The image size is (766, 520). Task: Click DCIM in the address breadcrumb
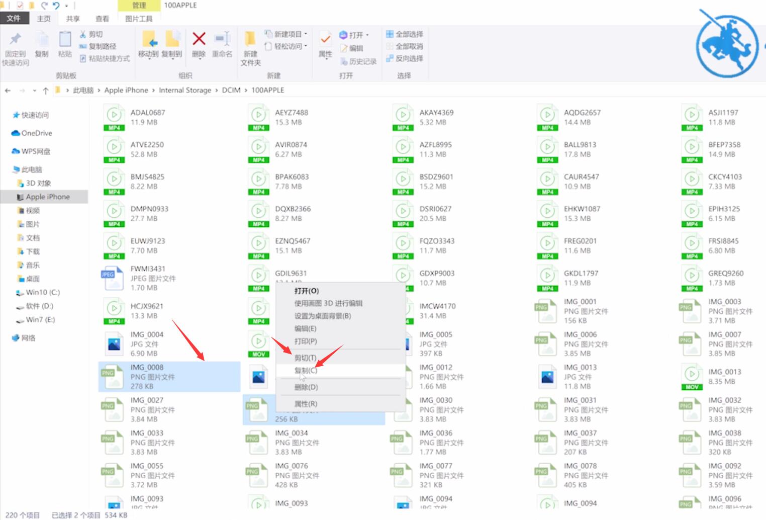click(x=231, y=90)
